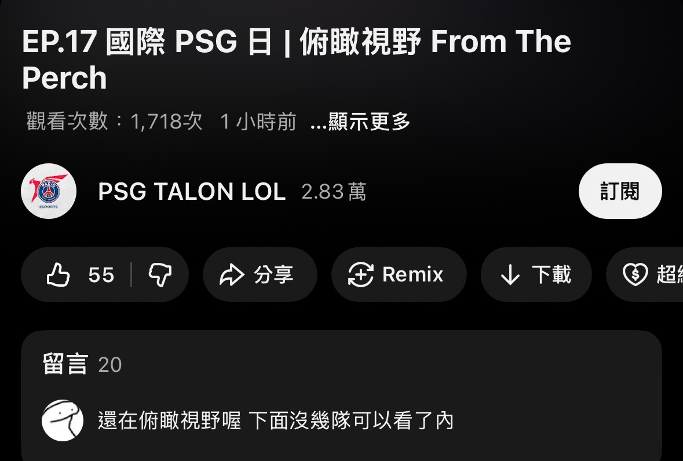This screenshot has height=461, width=683.
Task: Click the download arrow icon
Action: click(510, 275)
